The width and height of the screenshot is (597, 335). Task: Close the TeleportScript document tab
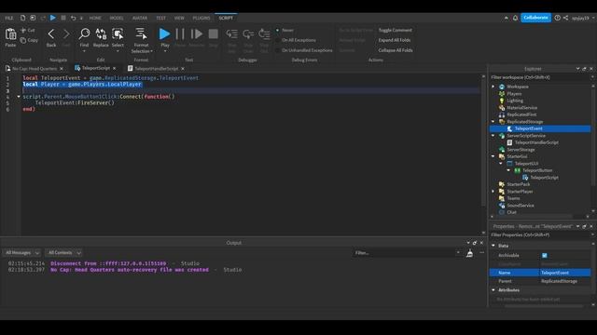(114, 68)
